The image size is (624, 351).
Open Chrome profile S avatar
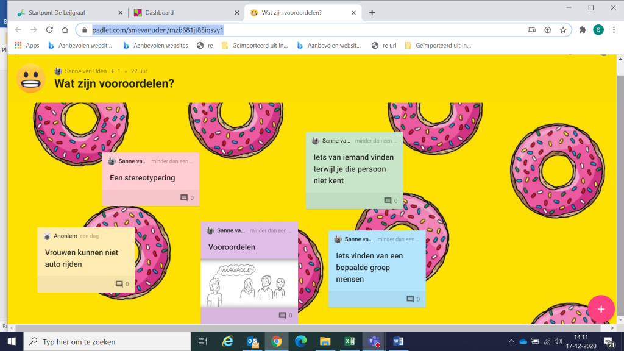(598, 30)
